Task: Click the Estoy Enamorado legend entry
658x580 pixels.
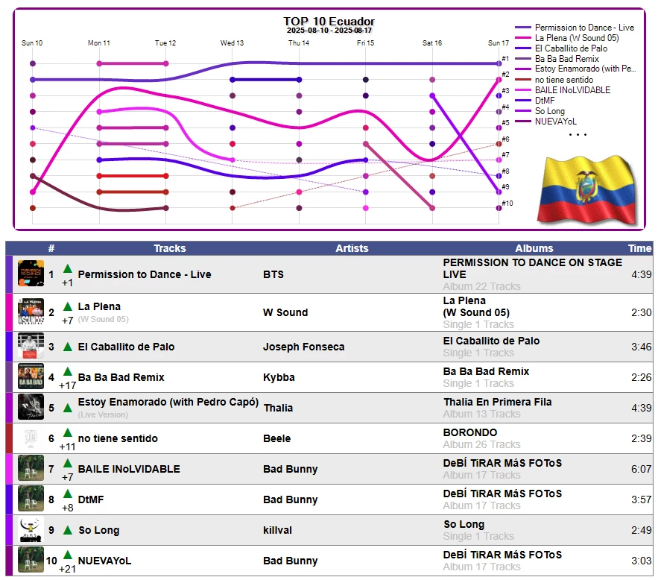Action: click(x=575, y=69)
